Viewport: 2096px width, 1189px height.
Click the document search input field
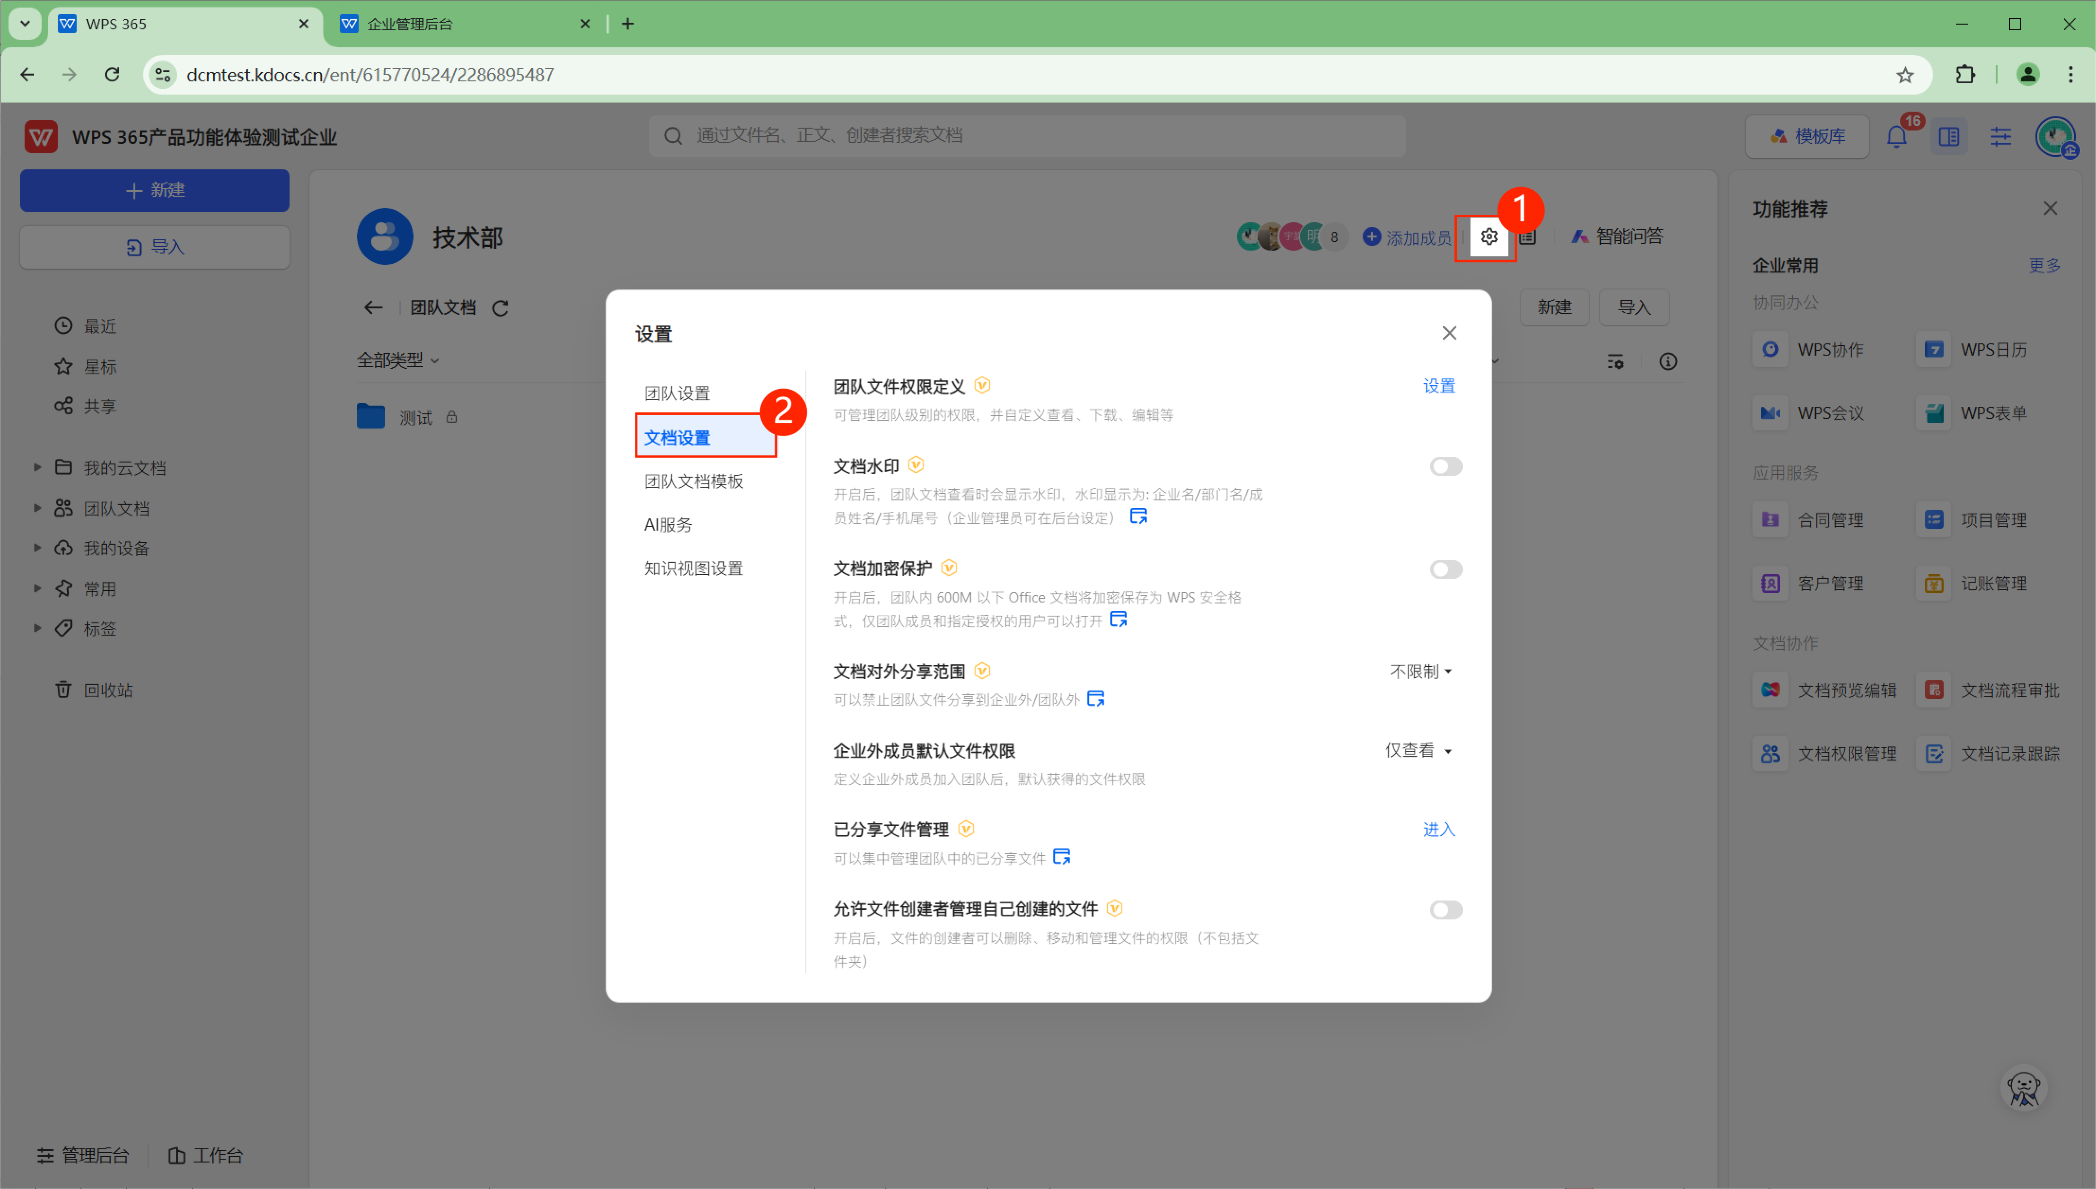[x=1028, y=136]
